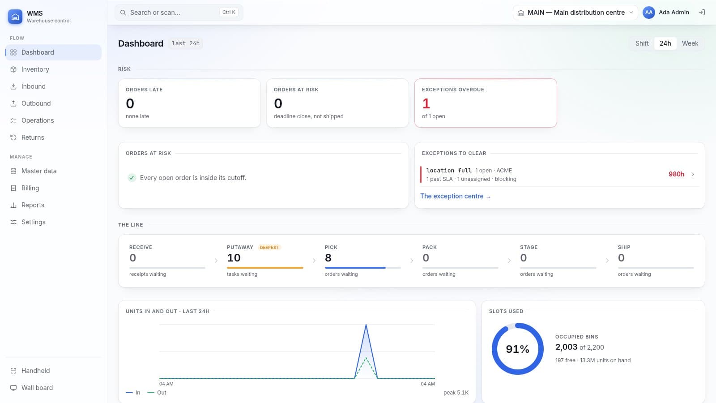Screen dimensions: 716x403
Task: Click the Wall board monitor icon
Action: pos(13,388)
